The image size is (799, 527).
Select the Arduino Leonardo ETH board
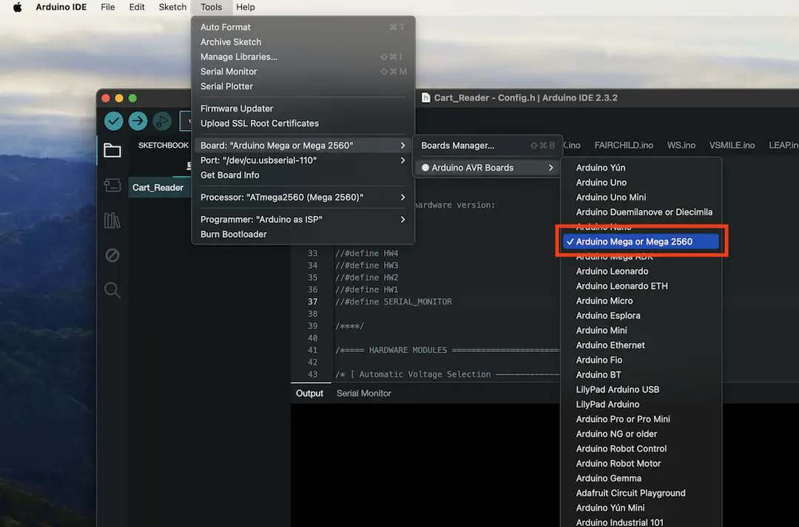coord(641,286)
